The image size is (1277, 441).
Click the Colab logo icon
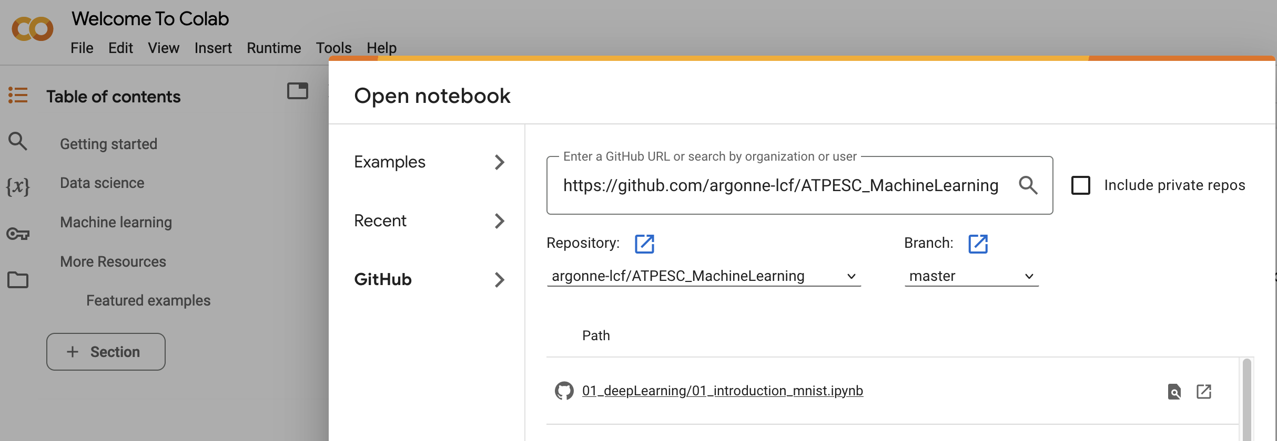(x=33, y=29)
